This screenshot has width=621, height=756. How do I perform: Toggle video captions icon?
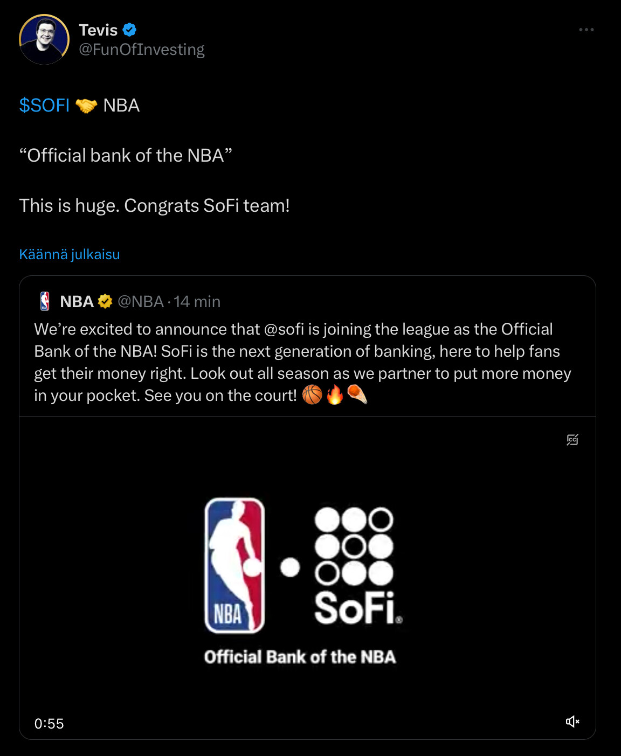(x=572, y=440)
